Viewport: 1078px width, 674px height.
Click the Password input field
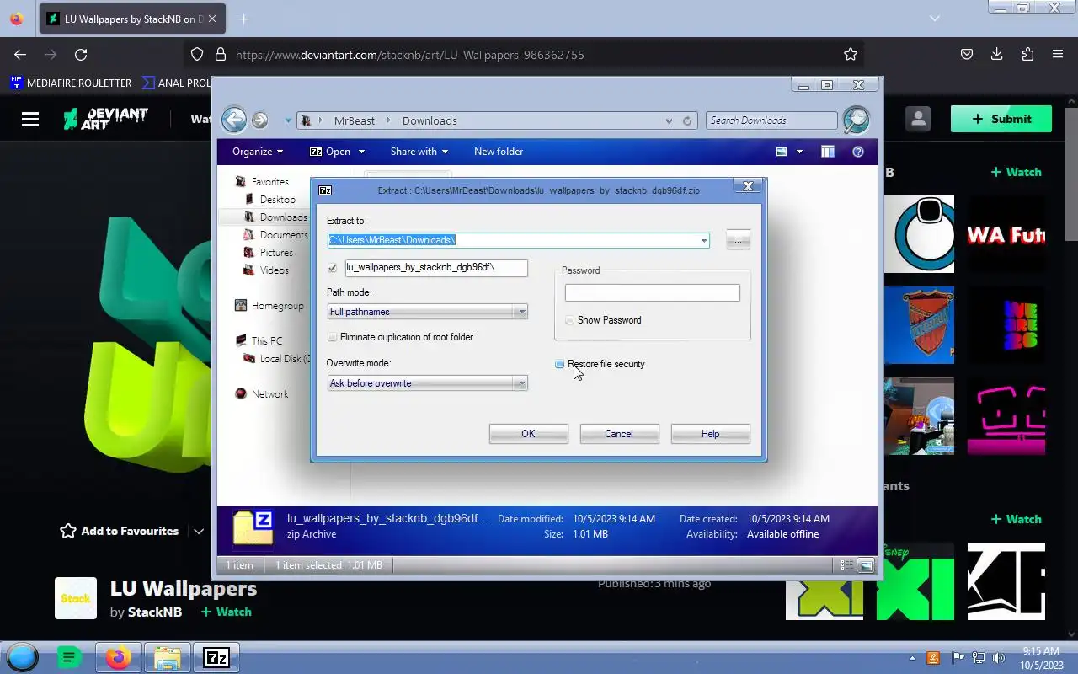tap(652, 292)
